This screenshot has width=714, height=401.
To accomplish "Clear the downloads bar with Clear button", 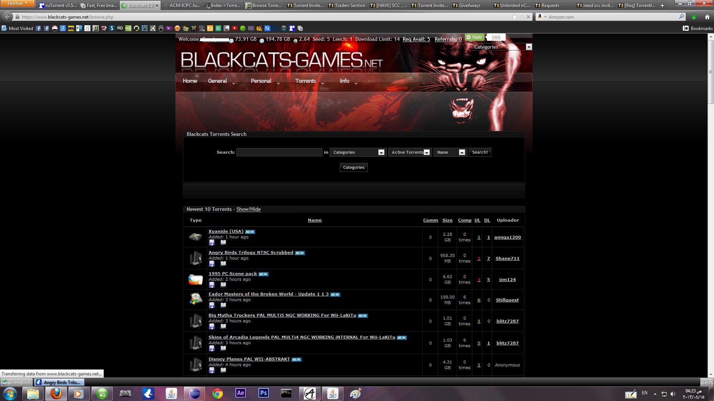I will [x=707, y=382].
